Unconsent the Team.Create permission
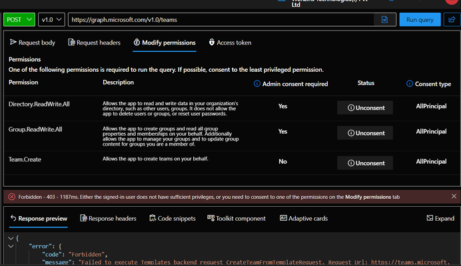 pyautogui.click(x=365, y=163)
